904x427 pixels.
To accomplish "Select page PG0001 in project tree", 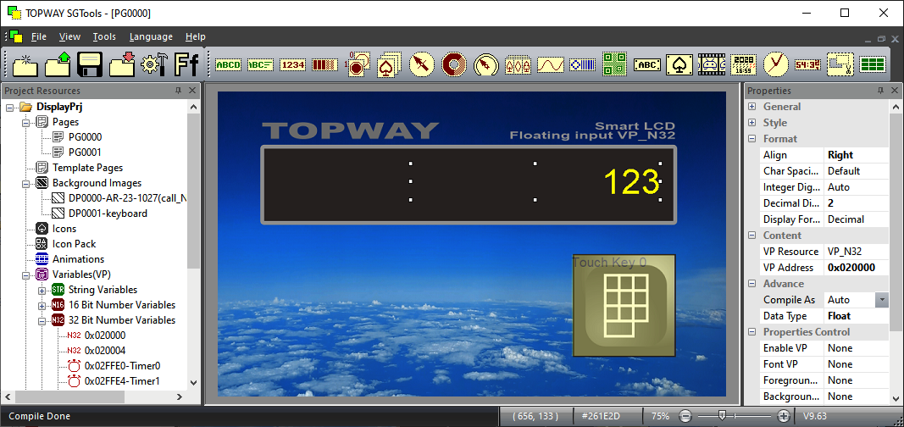I will point(85,152).
